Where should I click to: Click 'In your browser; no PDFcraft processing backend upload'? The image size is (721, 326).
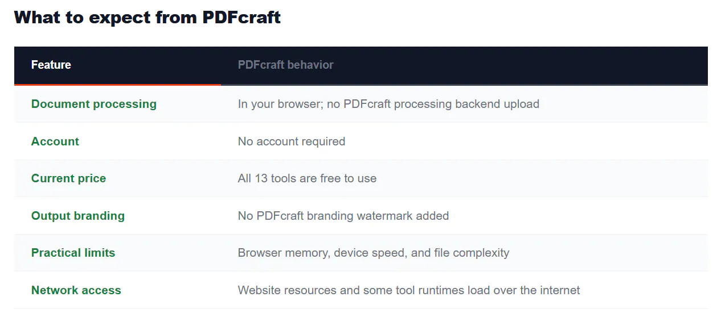pos(388,104)
